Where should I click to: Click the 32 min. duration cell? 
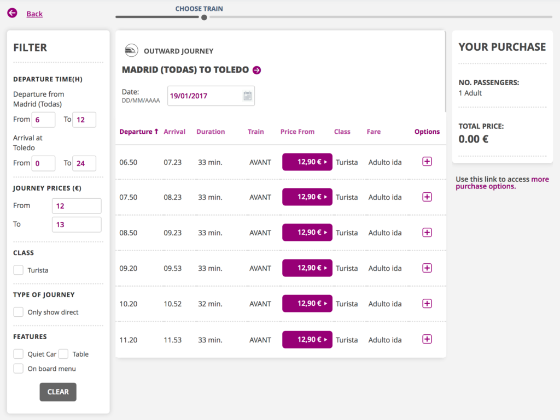point(210,304)
